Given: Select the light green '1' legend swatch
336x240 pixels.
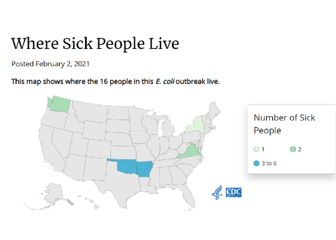Looking at the screenshot, I should click(x=256, y=149).
